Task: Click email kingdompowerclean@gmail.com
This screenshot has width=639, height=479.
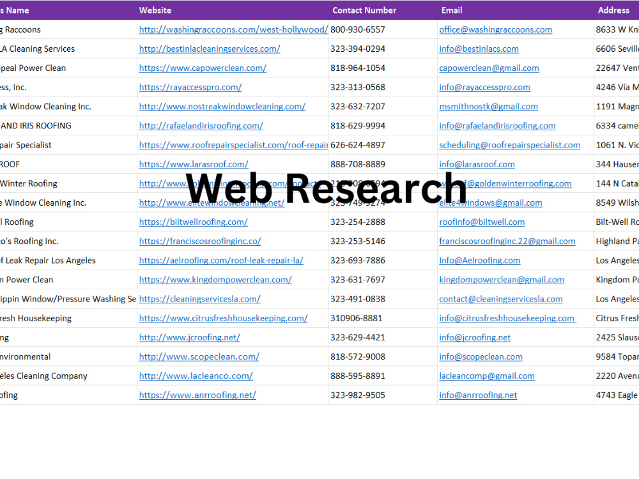Action: click(x=502, y=280)
